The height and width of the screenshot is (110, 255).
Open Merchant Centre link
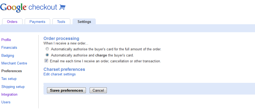coord(14,63)
